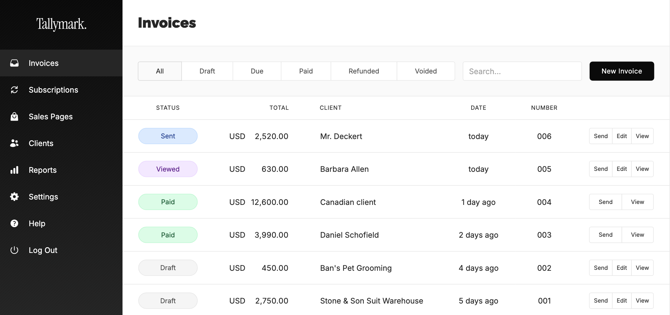Viewport: 670px width, 315px height.
Task: View Stone & Son Suit Warehouse invoice
Action: point(642,301)
